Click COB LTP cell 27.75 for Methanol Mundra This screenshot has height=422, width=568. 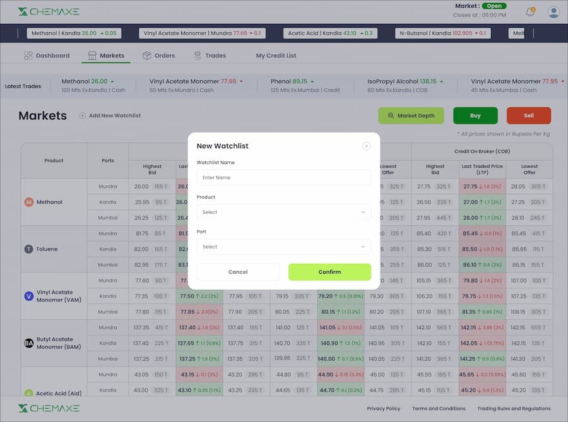482,186
